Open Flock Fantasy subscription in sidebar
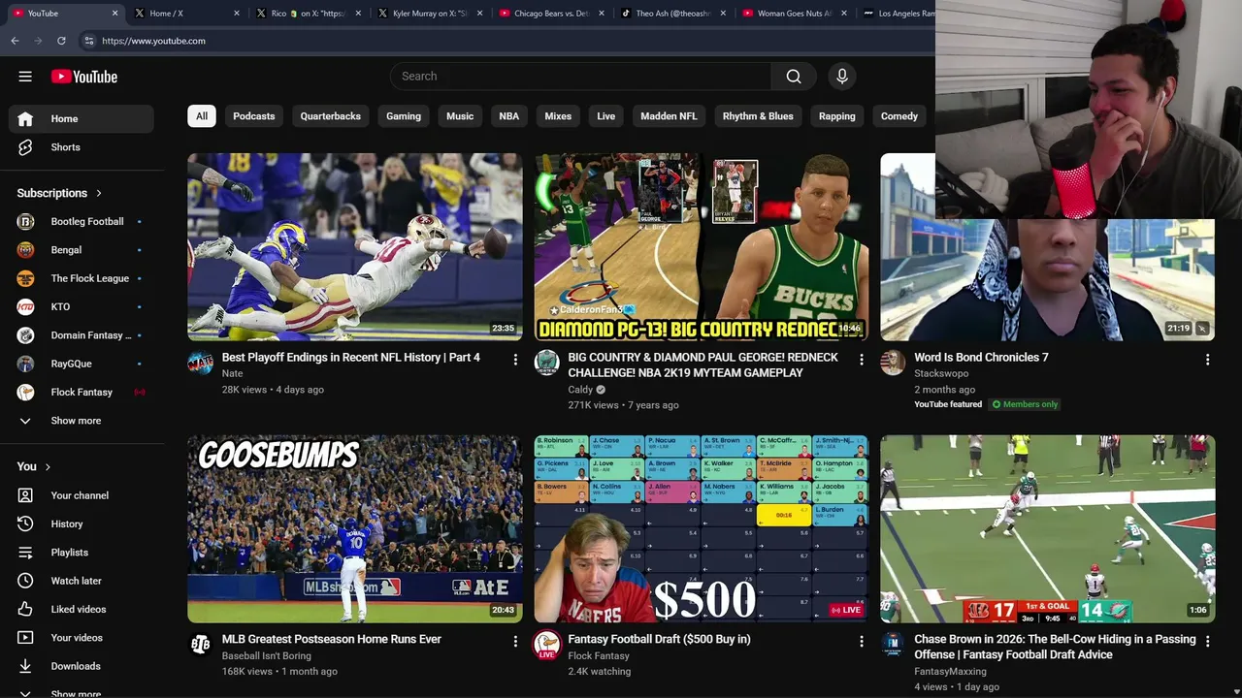Image resolution: width=1242 pixels, height=698 pixels. click(82, 393)
